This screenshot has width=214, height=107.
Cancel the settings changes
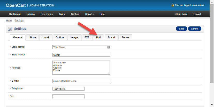195,28
